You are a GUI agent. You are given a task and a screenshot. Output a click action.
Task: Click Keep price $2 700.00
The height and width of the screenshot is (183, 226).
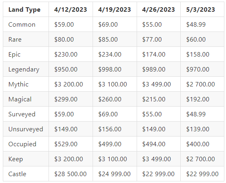point(201,159)
